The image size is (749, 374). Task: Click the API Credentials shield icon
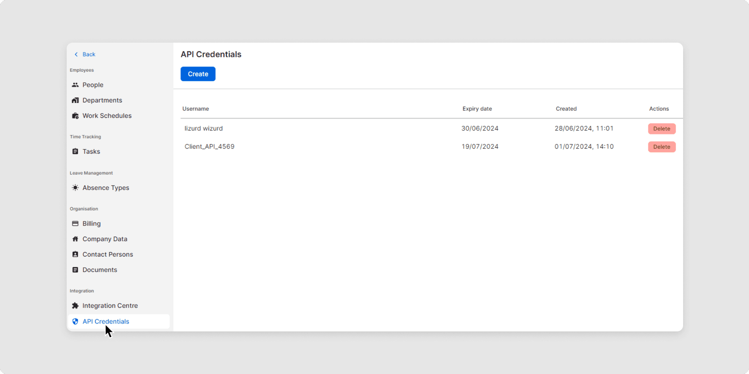click(x=75, y=321)
